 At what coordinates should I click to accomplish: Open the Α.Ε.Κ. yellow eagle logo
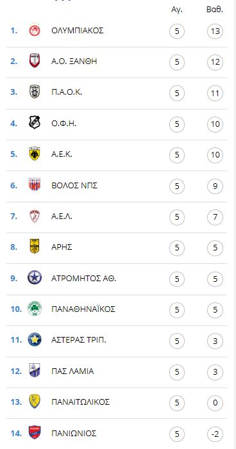click(35, 154)
